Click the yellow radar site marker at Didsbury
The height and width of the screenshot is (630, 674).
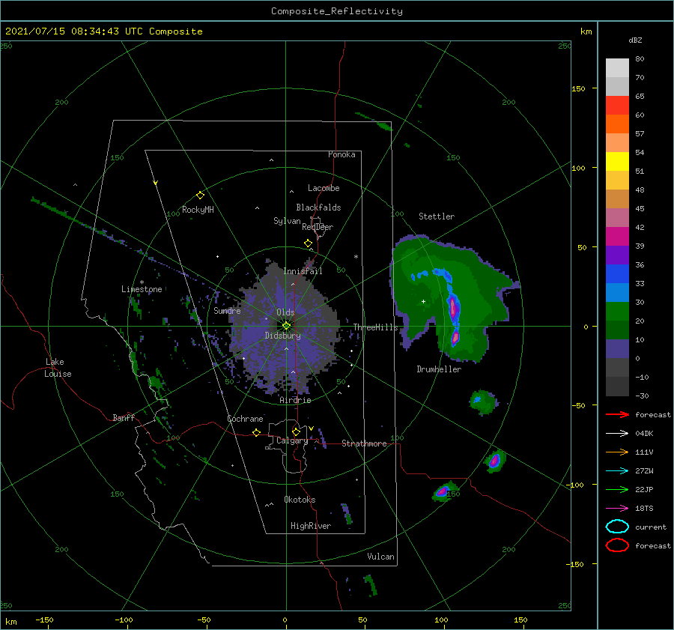(286, 326)
